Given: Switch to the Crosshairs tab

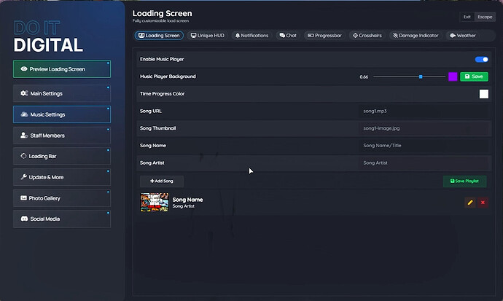Looking at the screenshot, I should 367,36.
